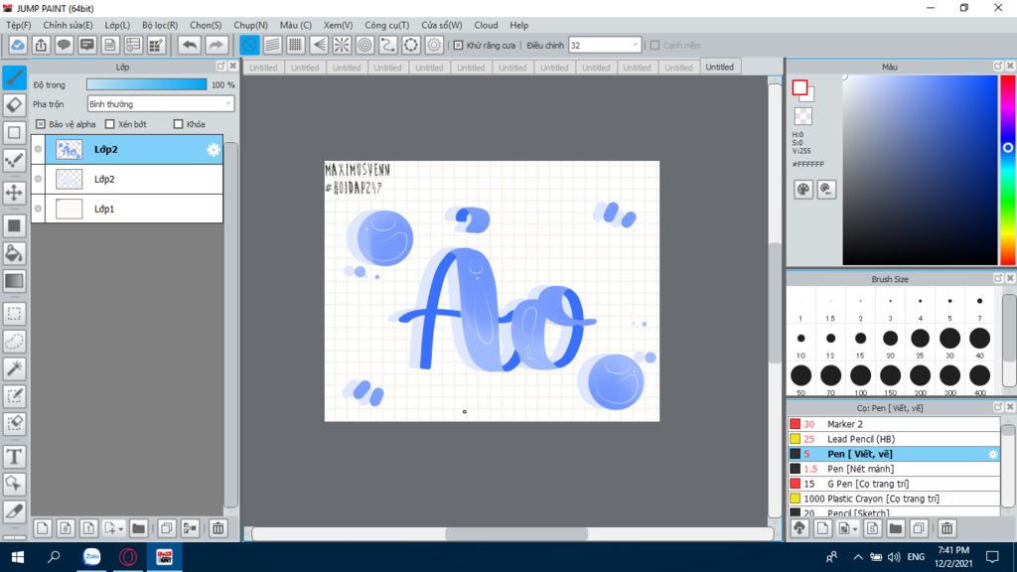
Task: Pick a color in the saturation square
Action: [x=920, y=170]
